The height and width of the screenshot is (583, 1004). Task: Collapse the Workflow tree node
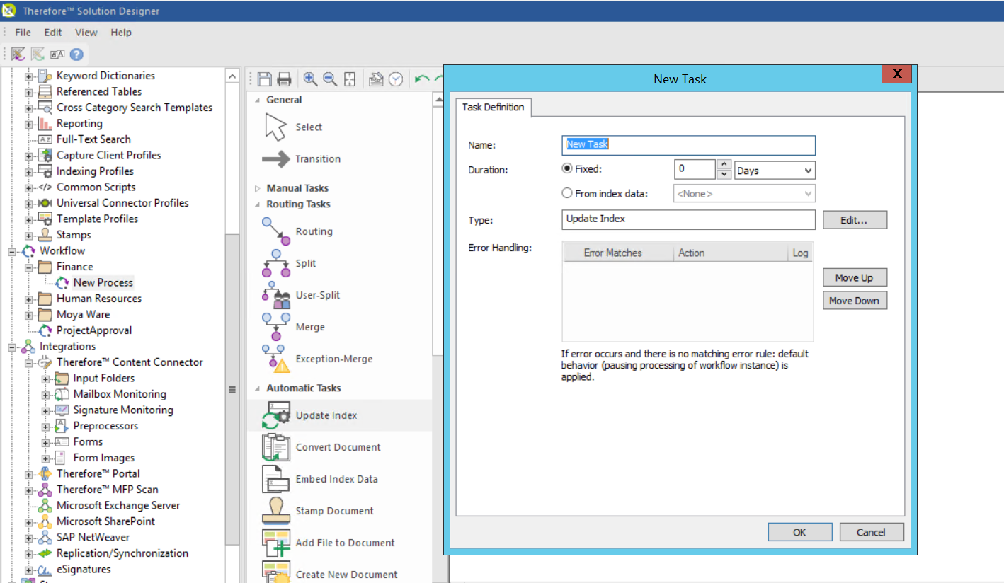(11, 250)
